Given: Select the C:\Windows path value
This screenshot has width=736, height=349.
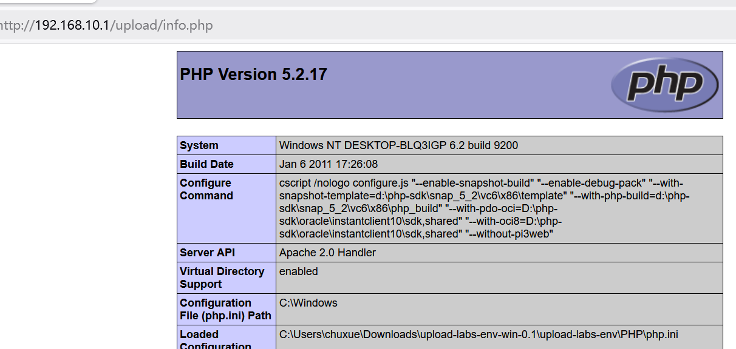Looking at the screenshot, I should [308, 303].
